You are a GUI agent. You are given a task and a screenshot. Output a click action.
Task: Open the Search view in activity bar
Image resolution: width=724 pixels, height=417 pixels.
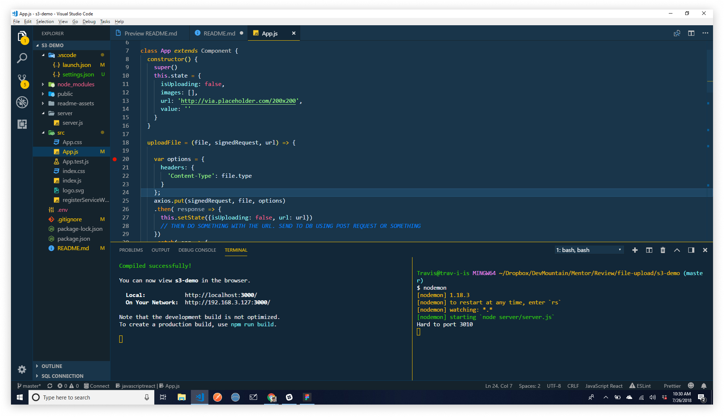click(x=22, y=58)
